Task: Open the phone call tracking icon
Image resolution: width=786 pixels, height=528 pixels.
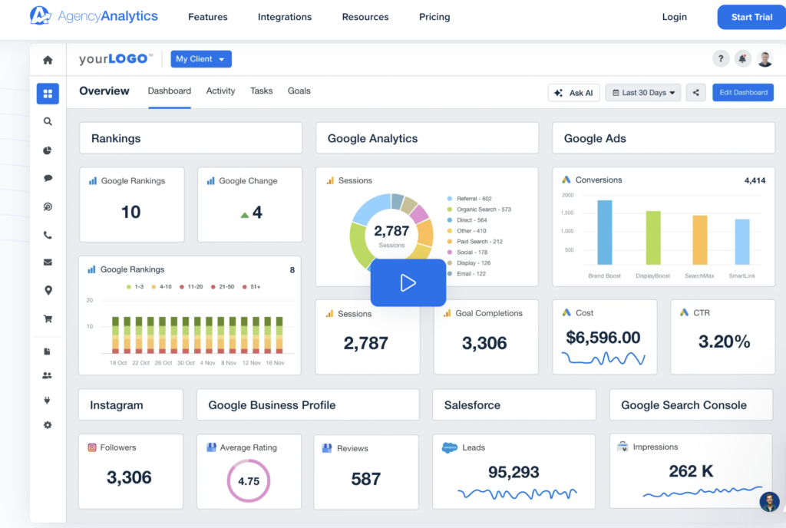Action: pyautogui.click(x=48, y=235)
